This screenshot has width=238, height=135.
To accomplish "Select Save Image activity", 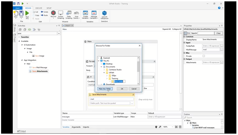I will pyautogui.click(x=38, y=56).
